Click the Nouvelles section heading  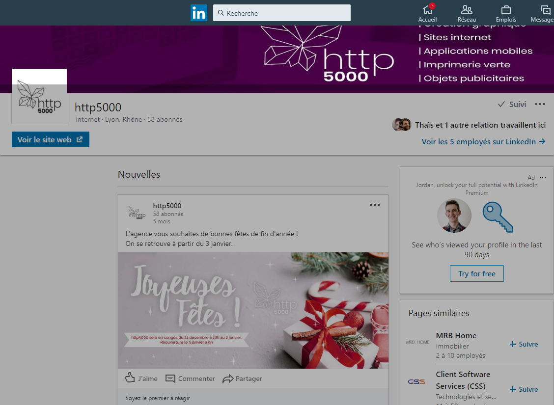(x=139, y=174)
